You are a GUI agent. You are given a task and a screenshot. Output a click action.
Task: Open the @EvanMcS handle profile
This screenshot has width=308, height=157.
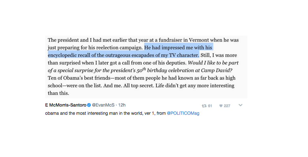pos(103,105)
